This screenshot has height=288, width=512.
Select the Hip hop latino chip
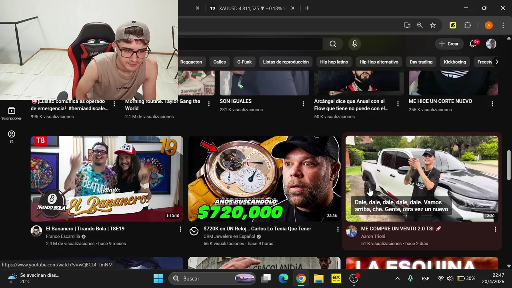coord(334,62)
